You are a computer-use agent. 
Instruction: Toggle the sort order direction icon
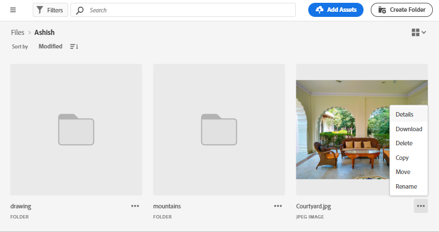tap(74, 46)
